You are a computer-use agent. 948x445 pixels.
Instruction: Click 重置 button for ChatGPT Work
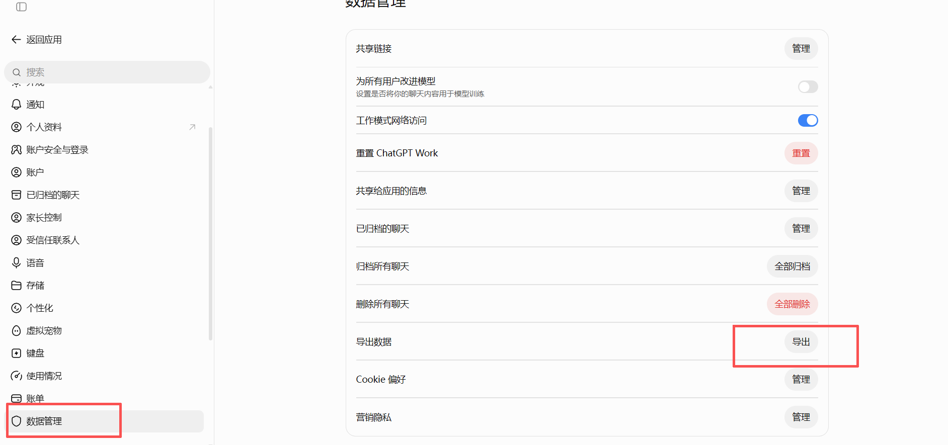click(801, 153)
